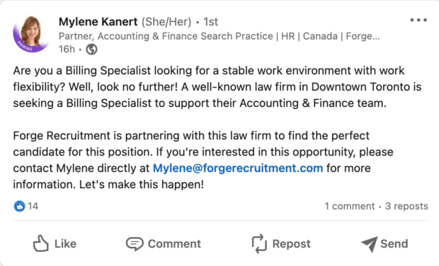This screenshot has width=439, height=266.
Task: View the 14 reactions count
Action: pyautogui.click(x=33, y=207)
